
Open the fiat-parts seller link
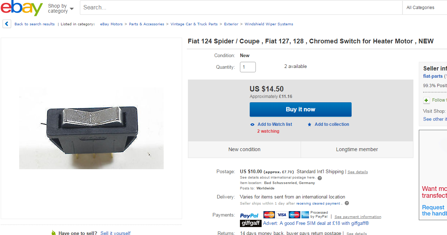[x=433, y=76]
